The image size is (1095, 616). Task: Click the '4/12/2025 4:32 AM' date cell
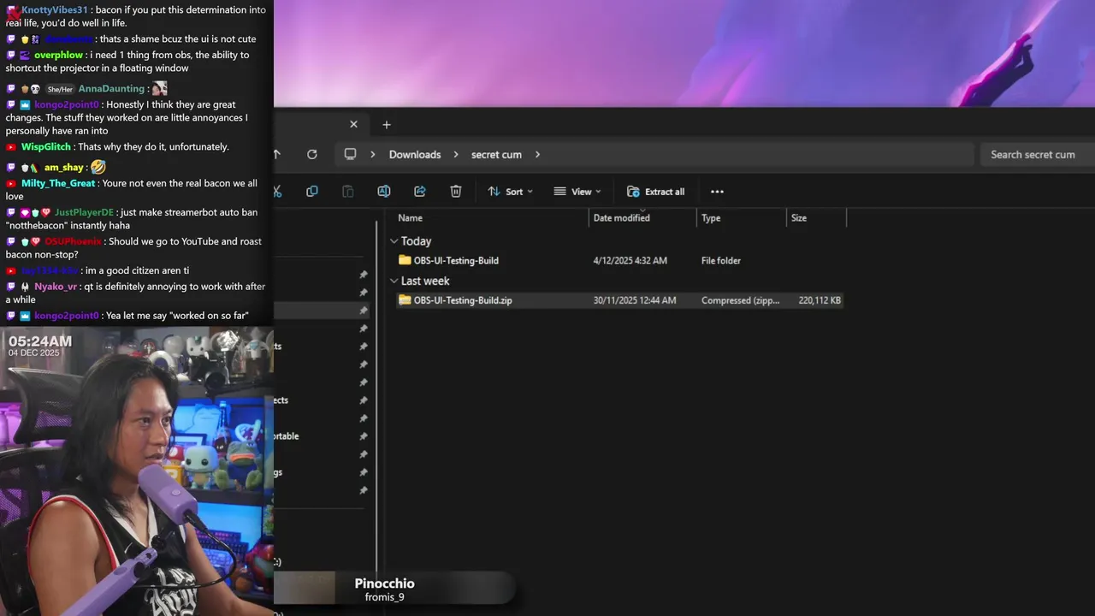[630, 261]
